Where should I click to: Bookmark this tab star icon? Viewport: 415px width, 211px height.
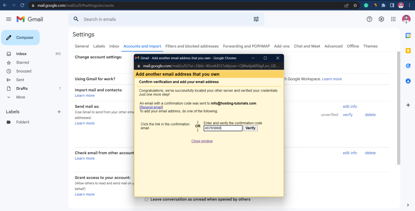point(355,5)
